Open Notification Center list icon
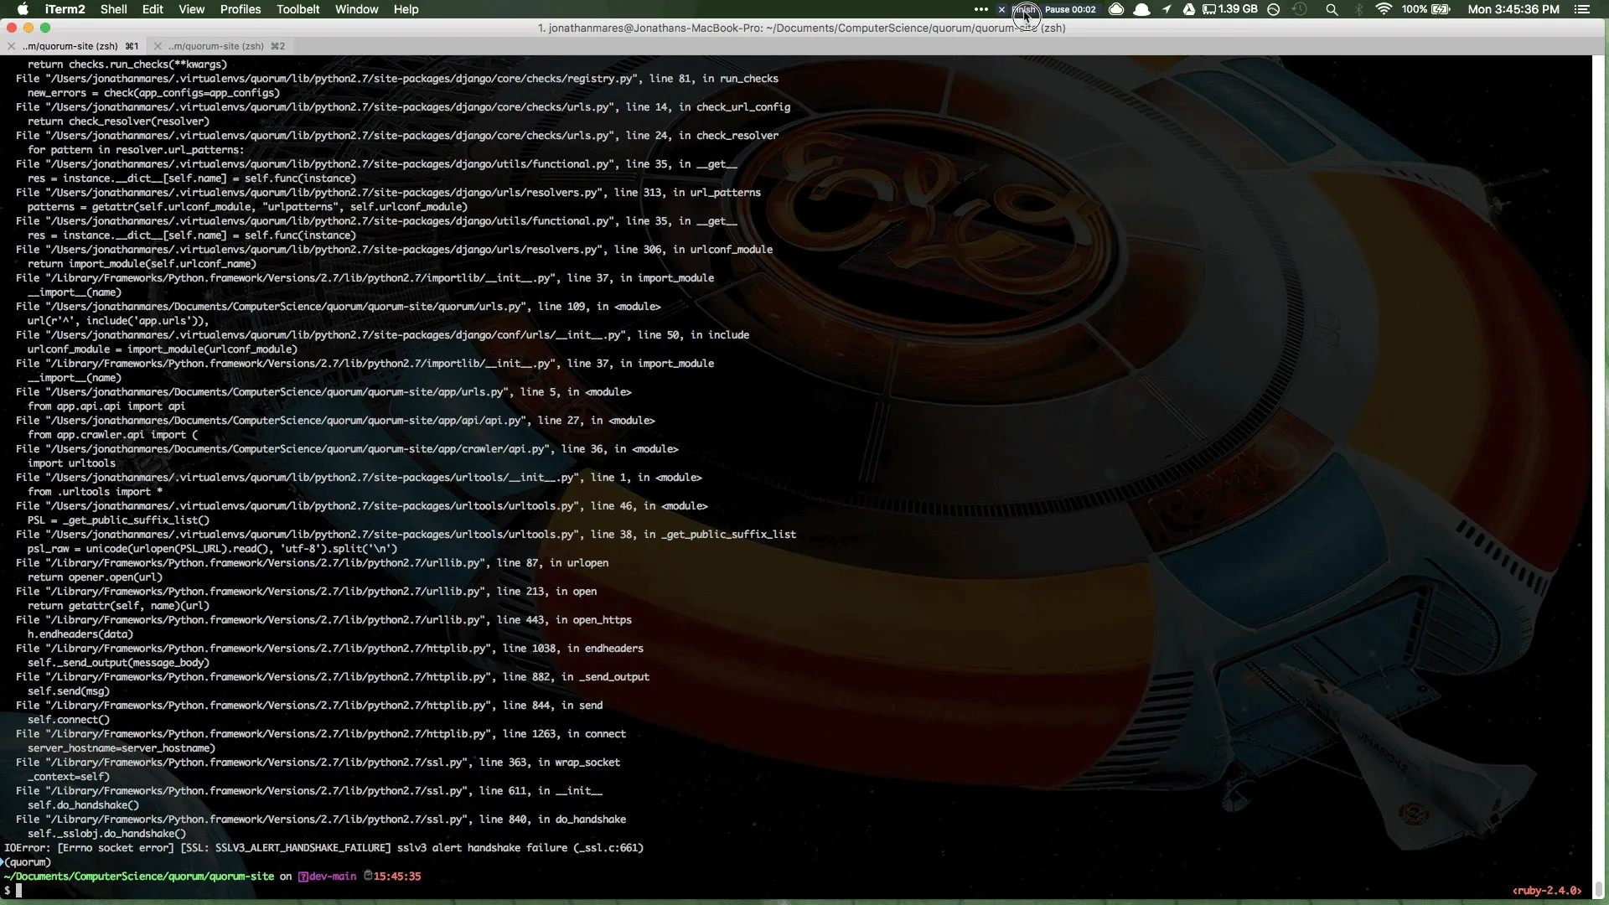Viewport: 1609px width, 905px height. point(1581,9)
